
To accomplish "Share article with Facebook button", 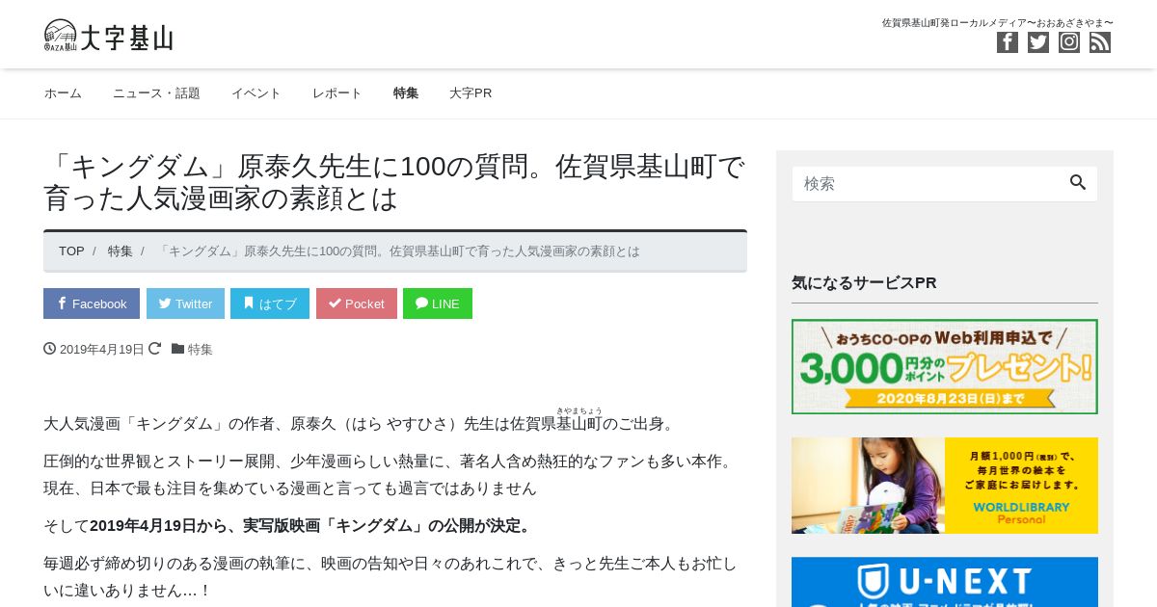I will click(x=92, y=303).
